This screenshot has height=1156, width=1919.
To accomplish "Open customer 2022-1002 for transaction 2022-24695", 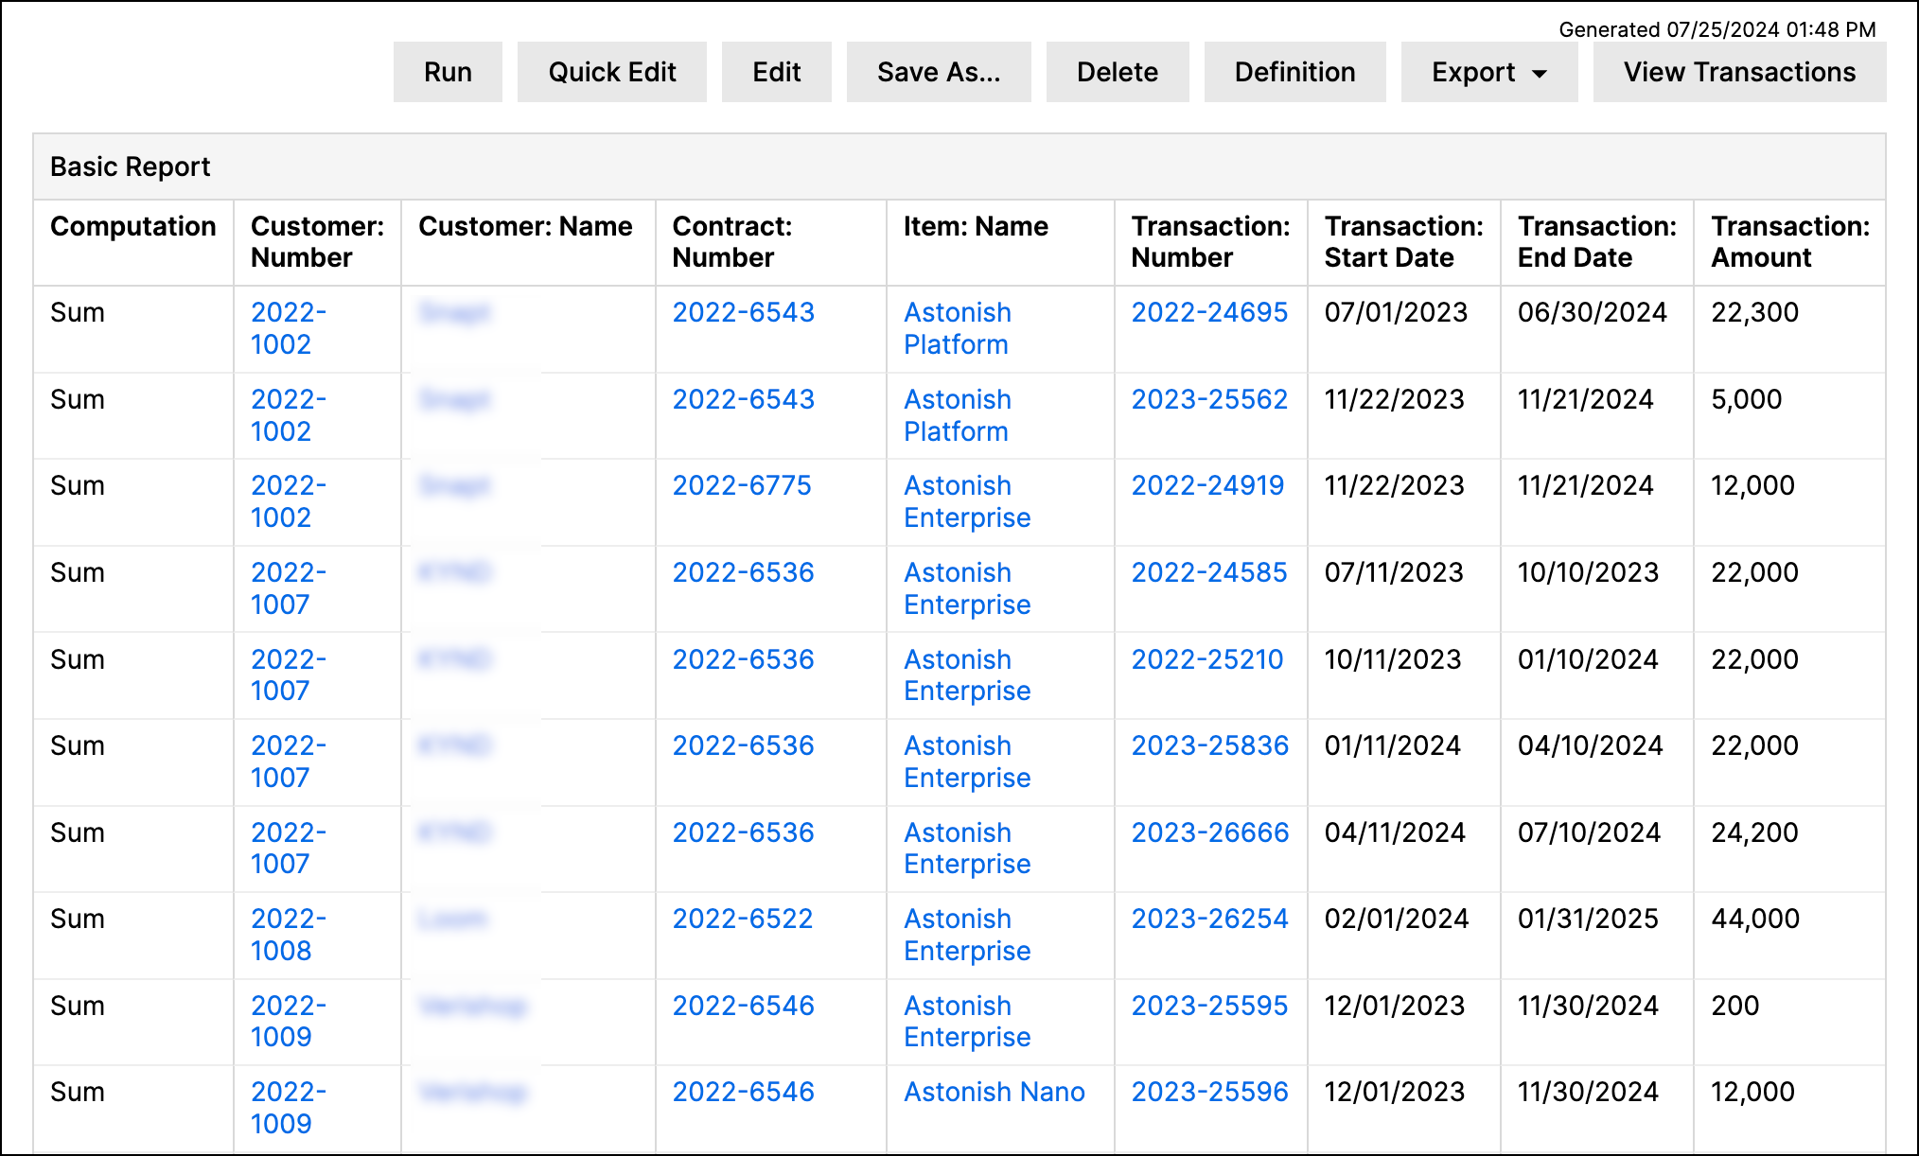I will point(289,328).
